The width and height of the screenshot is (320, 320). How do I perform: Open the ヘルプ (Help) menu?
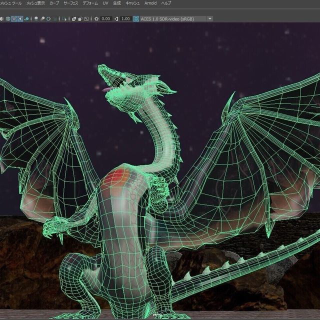[166, 3]
